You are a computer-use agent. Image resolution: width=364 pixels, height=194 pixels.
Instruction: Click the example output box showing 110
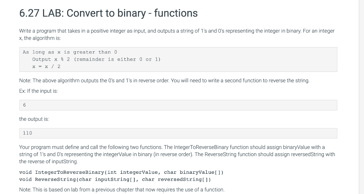pos(178,133)
